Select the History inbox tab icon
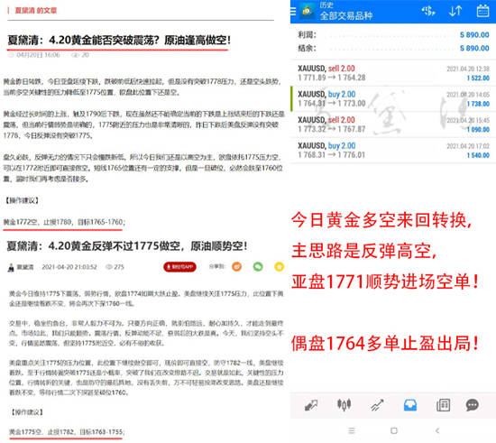496x443 pixels. click(410, 405)
